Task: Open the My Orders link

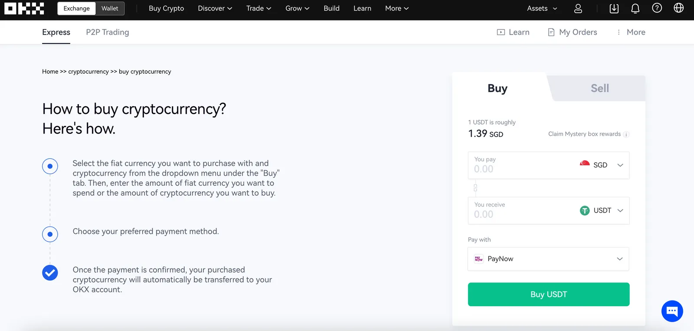Action: [573, 32]
